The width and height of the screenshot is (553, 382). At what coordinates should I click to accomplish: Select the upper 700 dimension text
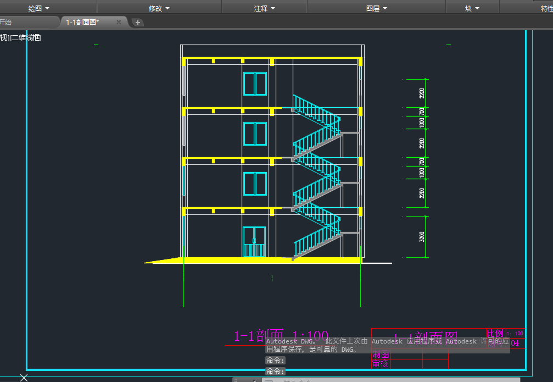pos(422,112)
